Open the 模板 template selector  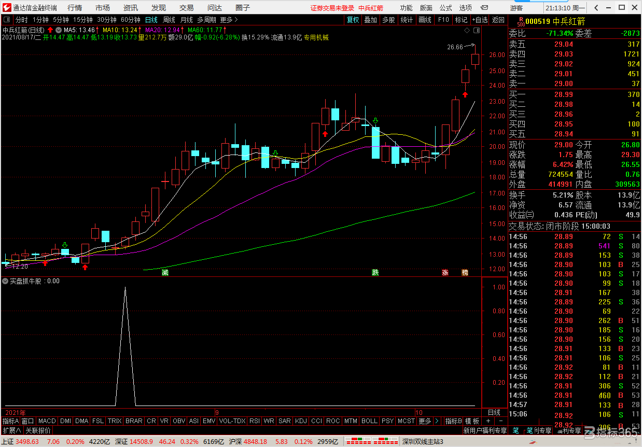[472, 421]
